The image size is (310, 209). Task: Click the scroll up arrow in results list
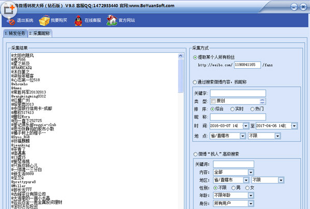pos(180,56)
